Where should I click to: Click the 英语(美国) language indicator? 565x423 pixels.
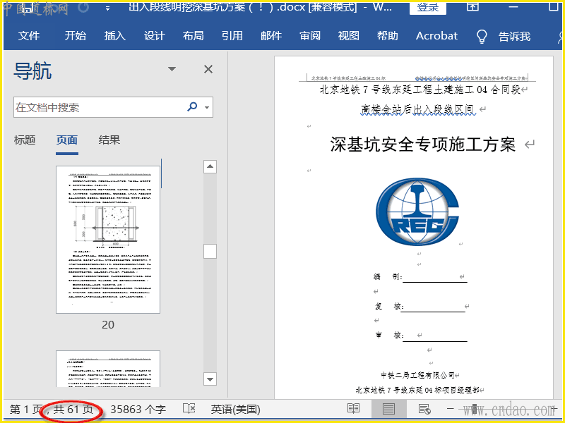click(x=236, y=410)
